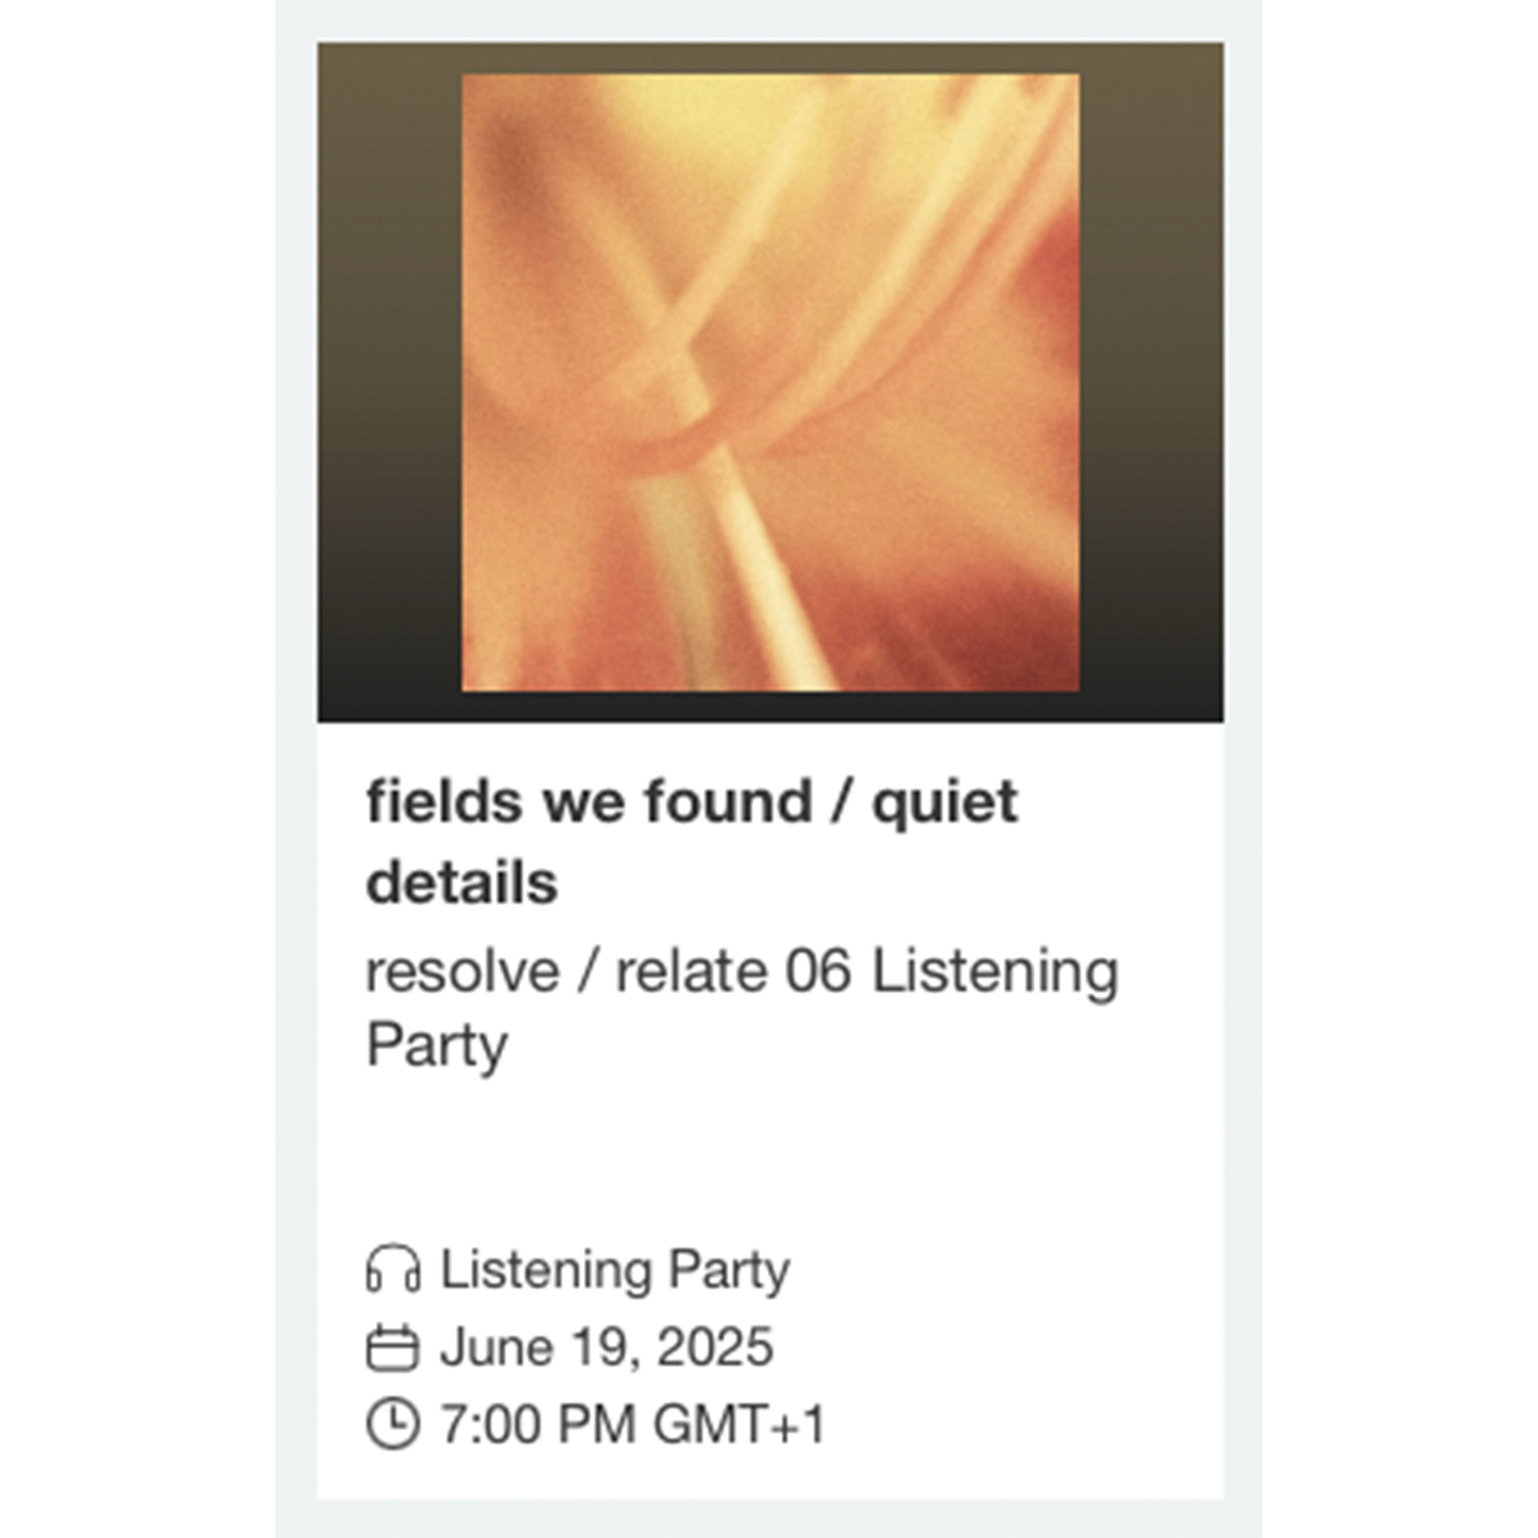
Task: Click 'Party' on the subtitle's second line
Action: point(436,1045)
